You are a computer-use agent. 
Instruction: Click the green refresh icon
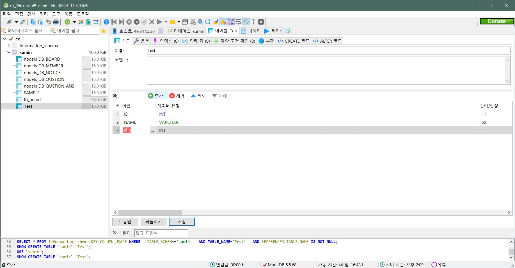coord(67,22)
